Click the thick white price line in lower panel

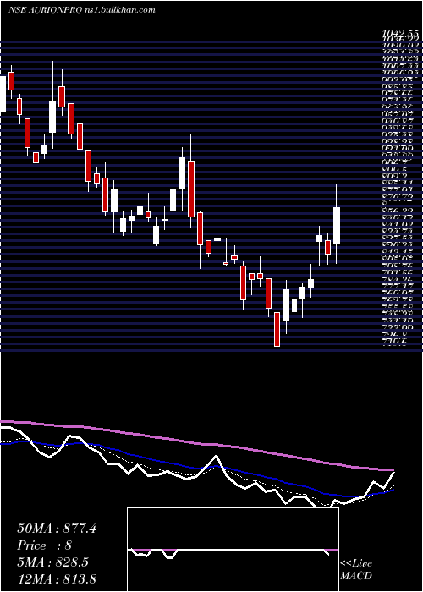217,457
